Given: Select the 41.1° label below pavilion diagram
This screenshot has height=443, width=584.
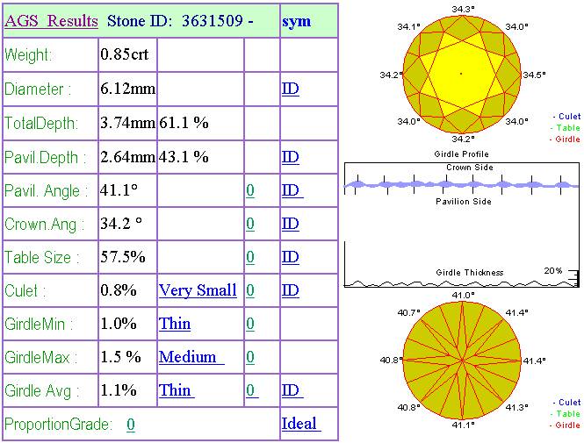Looking at the screenshot, I should [464, 425].
